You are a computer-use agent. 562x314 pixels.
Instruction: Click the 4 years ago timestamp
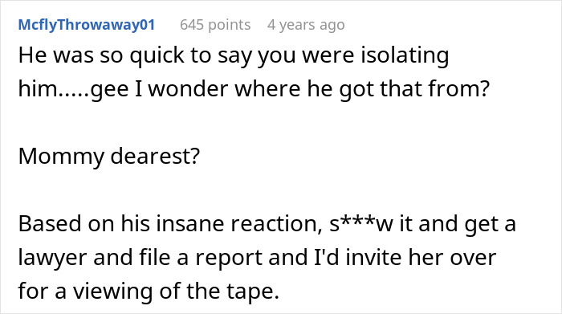(x=306, y=25)
